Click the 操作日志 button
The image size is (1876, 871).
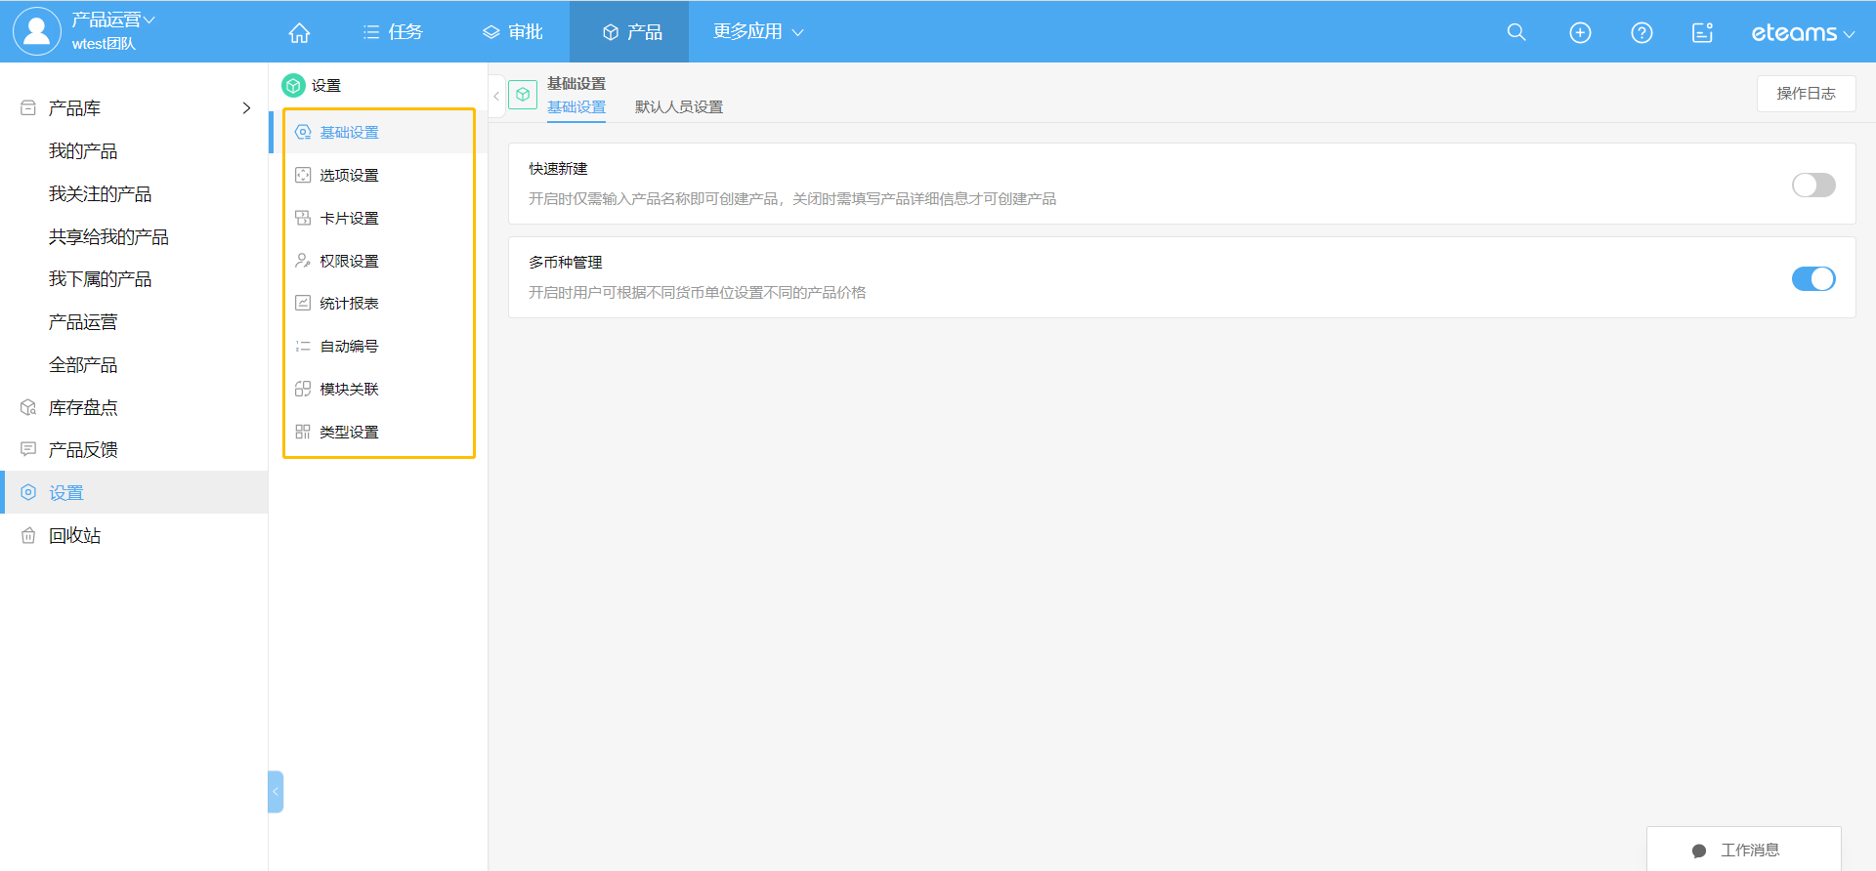[x=1805, y=94]
